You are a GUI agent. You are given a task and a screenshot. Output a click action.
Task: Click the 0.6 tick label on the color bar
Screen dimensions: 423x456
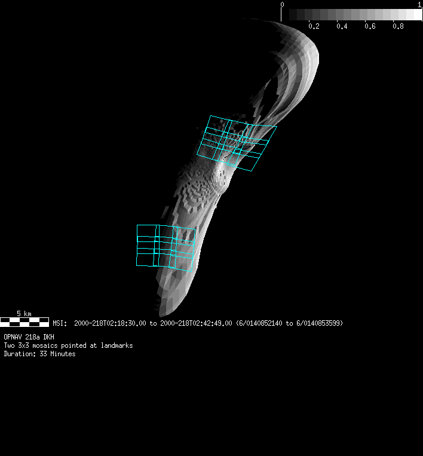tap(370, 26)
